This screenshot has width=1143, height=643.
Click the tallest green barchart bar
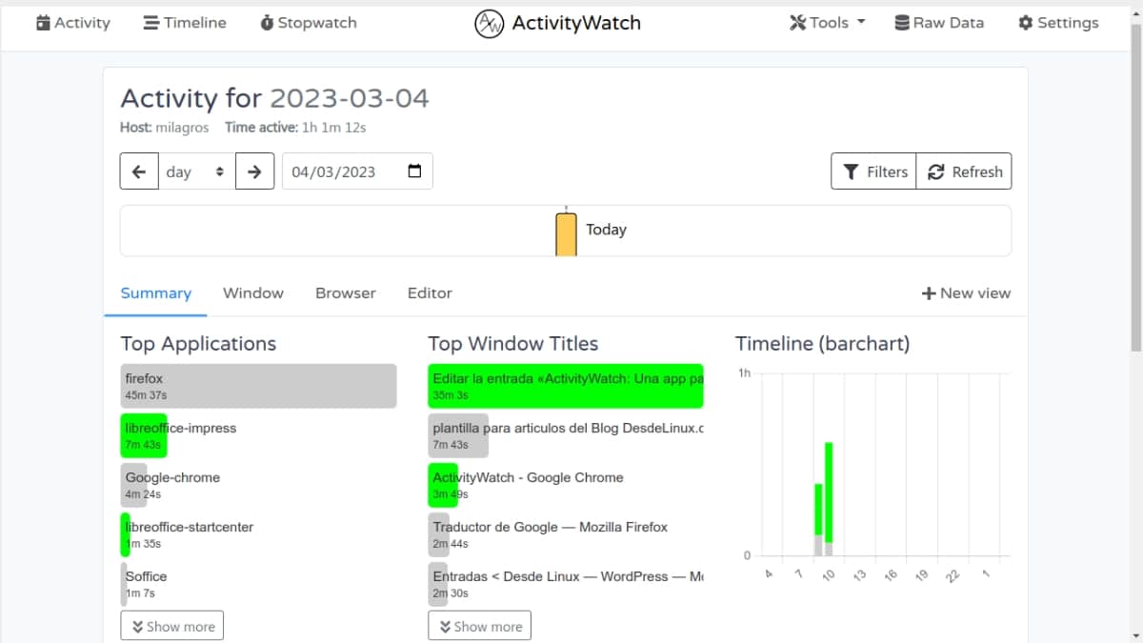[829, 492]
